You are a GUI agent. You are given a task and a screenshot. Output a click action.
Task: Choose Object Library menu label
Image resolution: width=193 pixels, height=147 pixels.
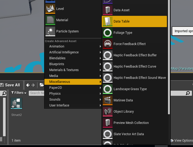point(124,112)
